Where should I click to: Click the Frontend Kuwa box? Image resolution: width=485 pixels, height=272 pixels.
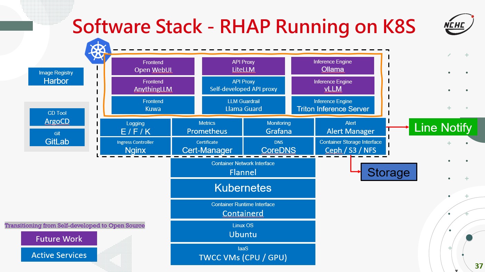click(153, 105)
